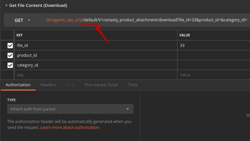
Task: Select the product_id key cell
Action: pos(95,55)
